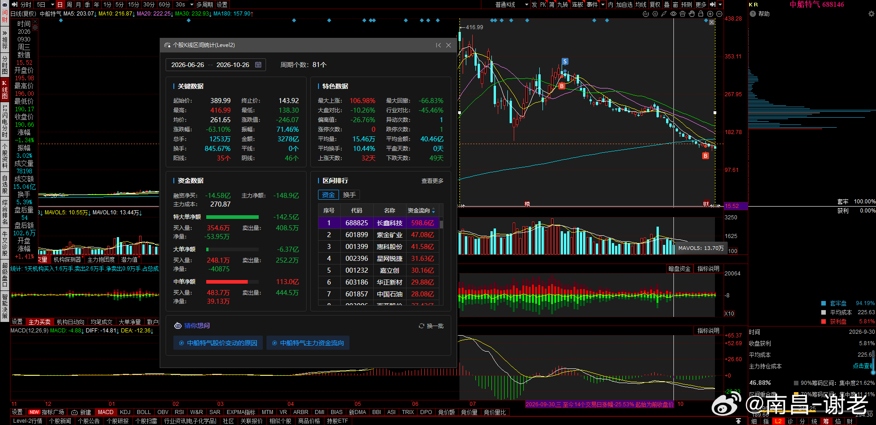
Task: Zoom in chart with plus icon
Action: pyautogui.click(x=710, y=14)
